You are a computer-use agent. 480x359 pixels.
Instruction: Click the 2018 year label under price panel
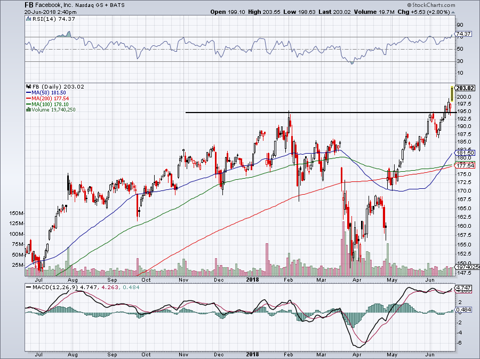tap(253, 280)
